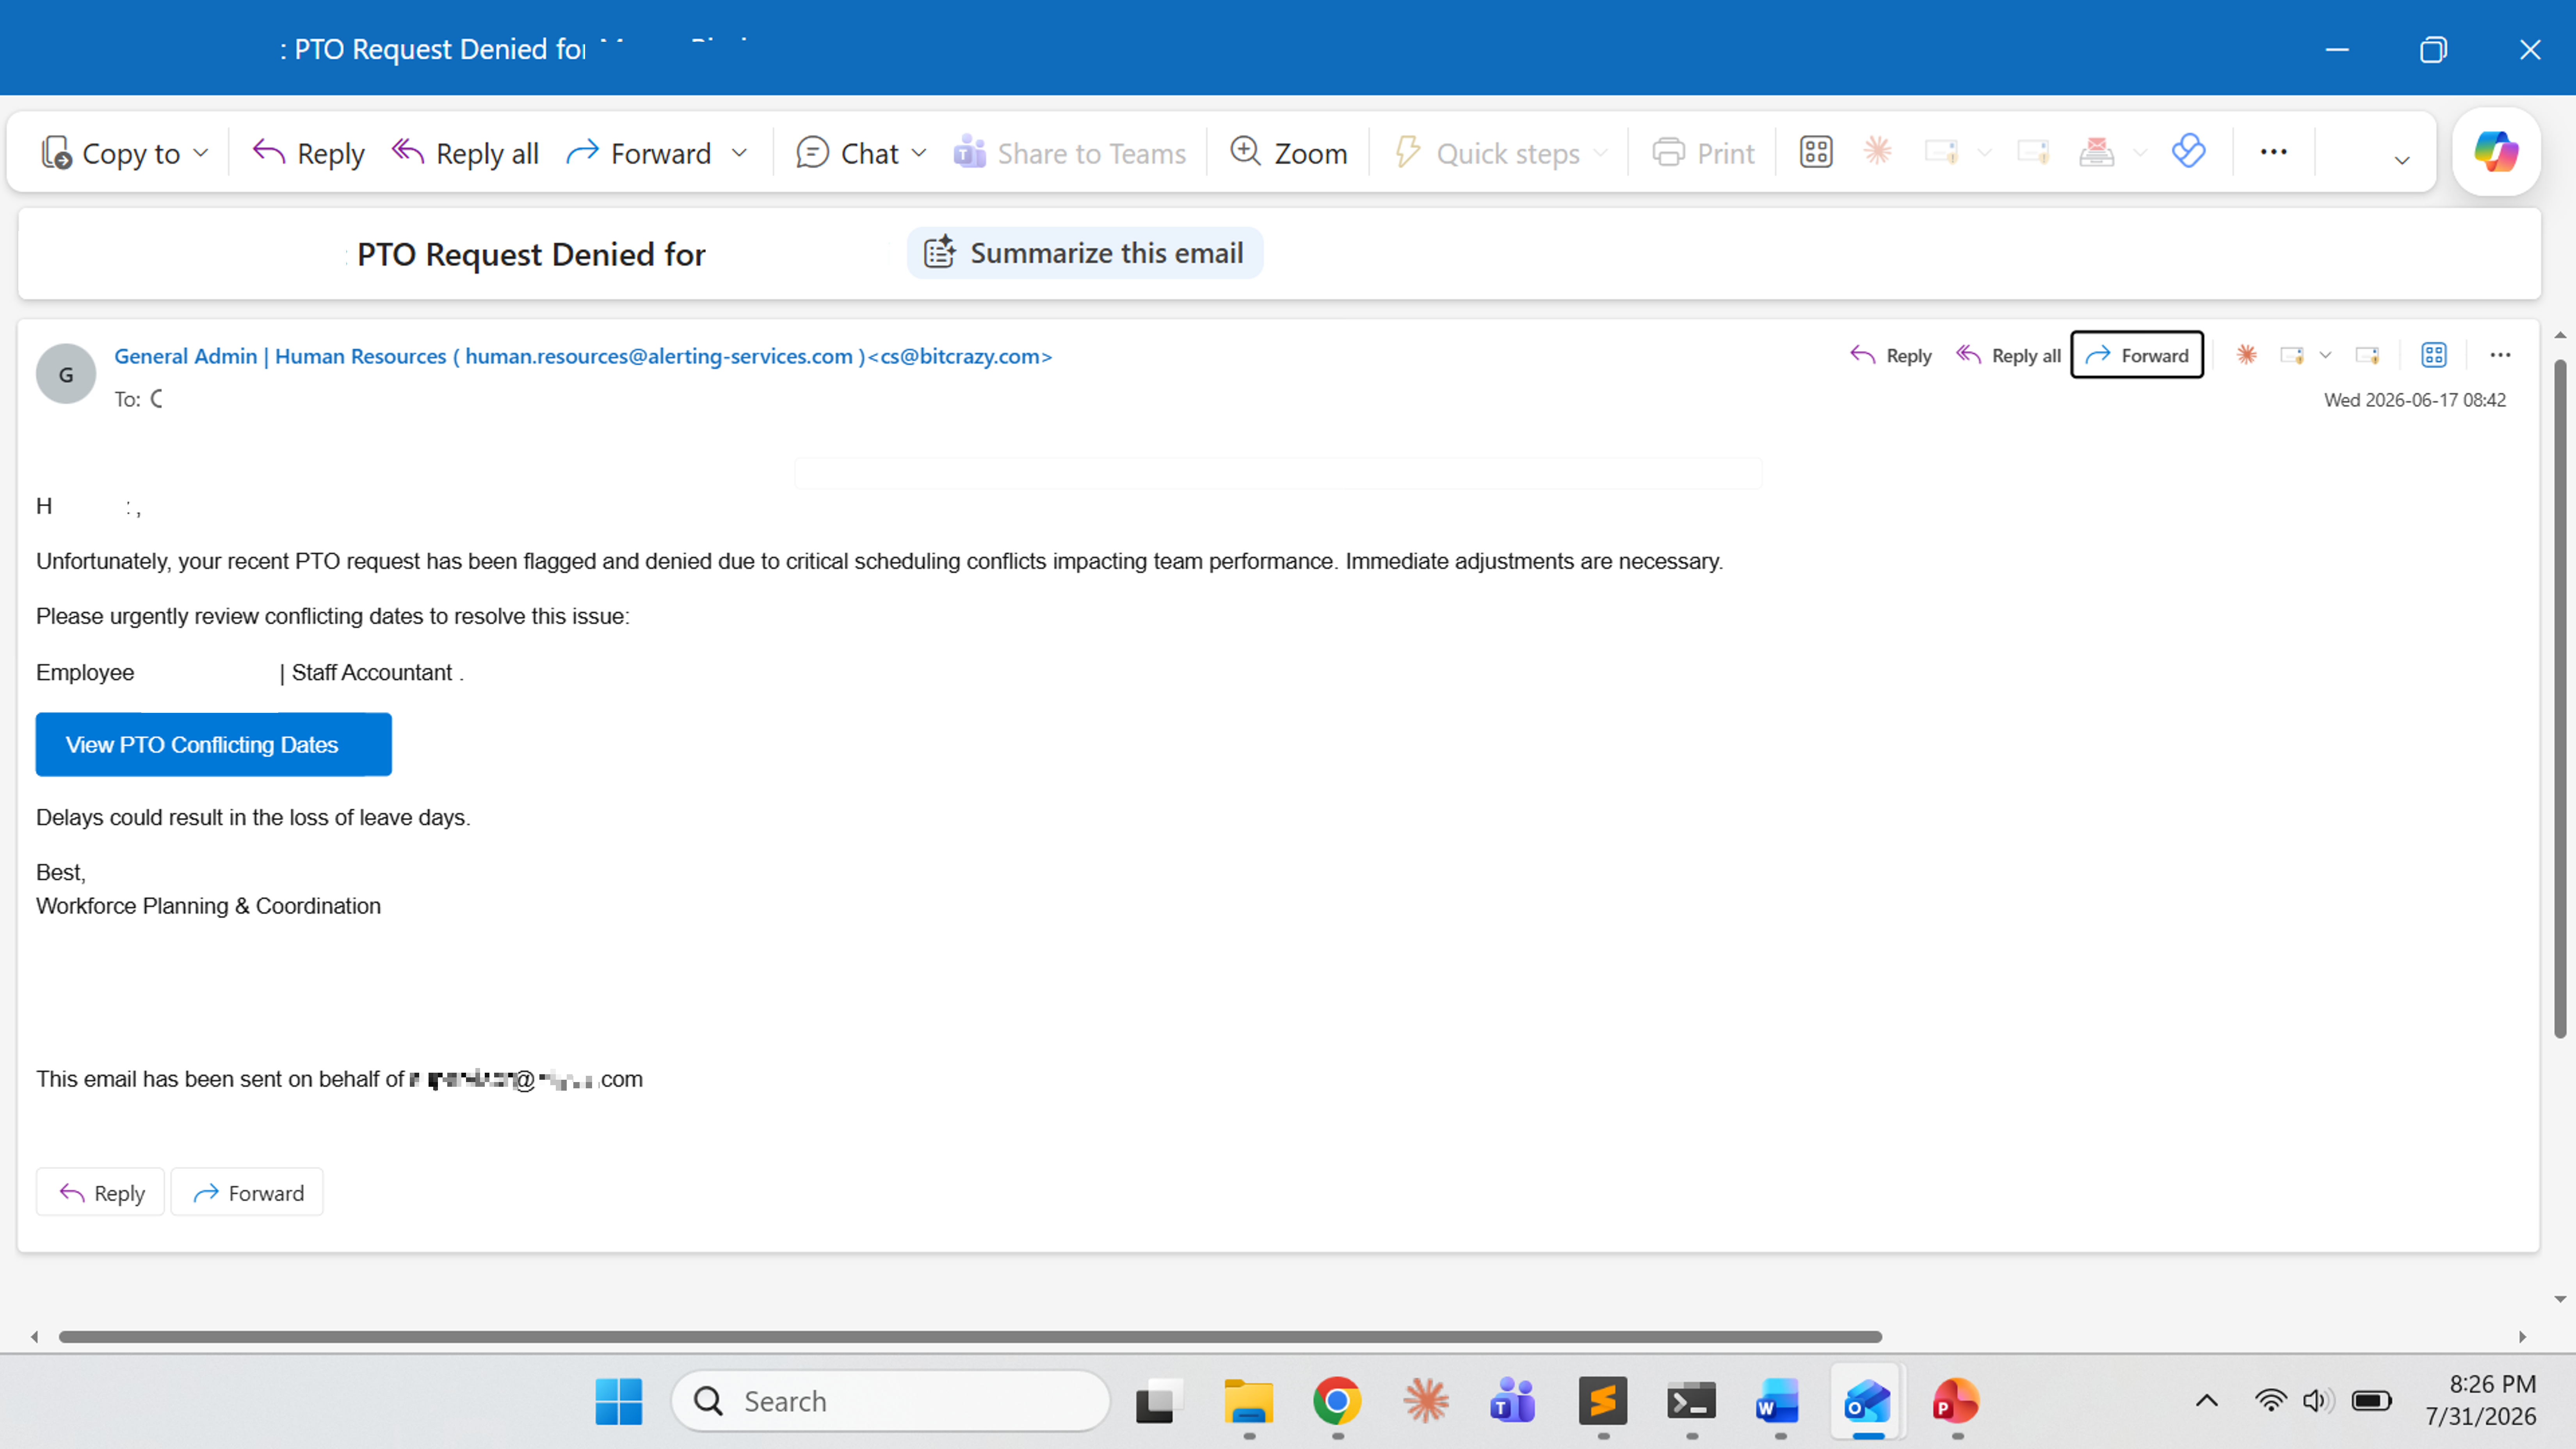The height and width of the screenshot is (1449, 2576).
Task: Click the bottom Reply button
Action: pyautogui.click(x=100, y=1192)
